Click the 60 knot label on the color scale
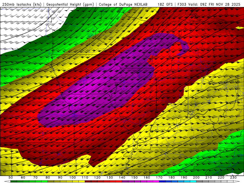Image resolution: width=244 pixels, height=183 pixels. (23, 178)
